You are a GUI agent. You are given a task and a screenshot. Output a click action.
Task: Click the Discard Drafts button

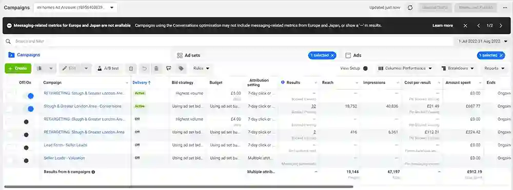coord(435,8)
